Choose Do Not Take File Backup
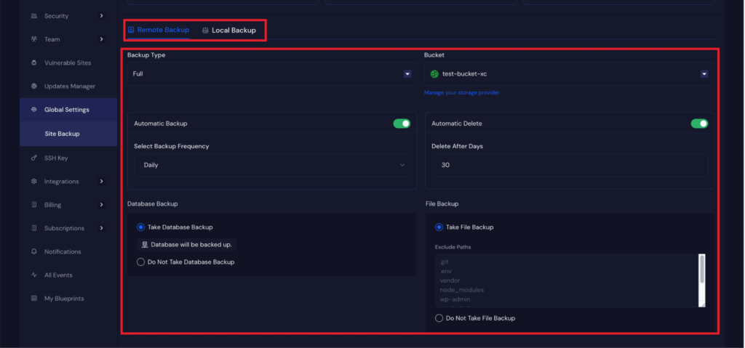745x348 pixels. 439,318
